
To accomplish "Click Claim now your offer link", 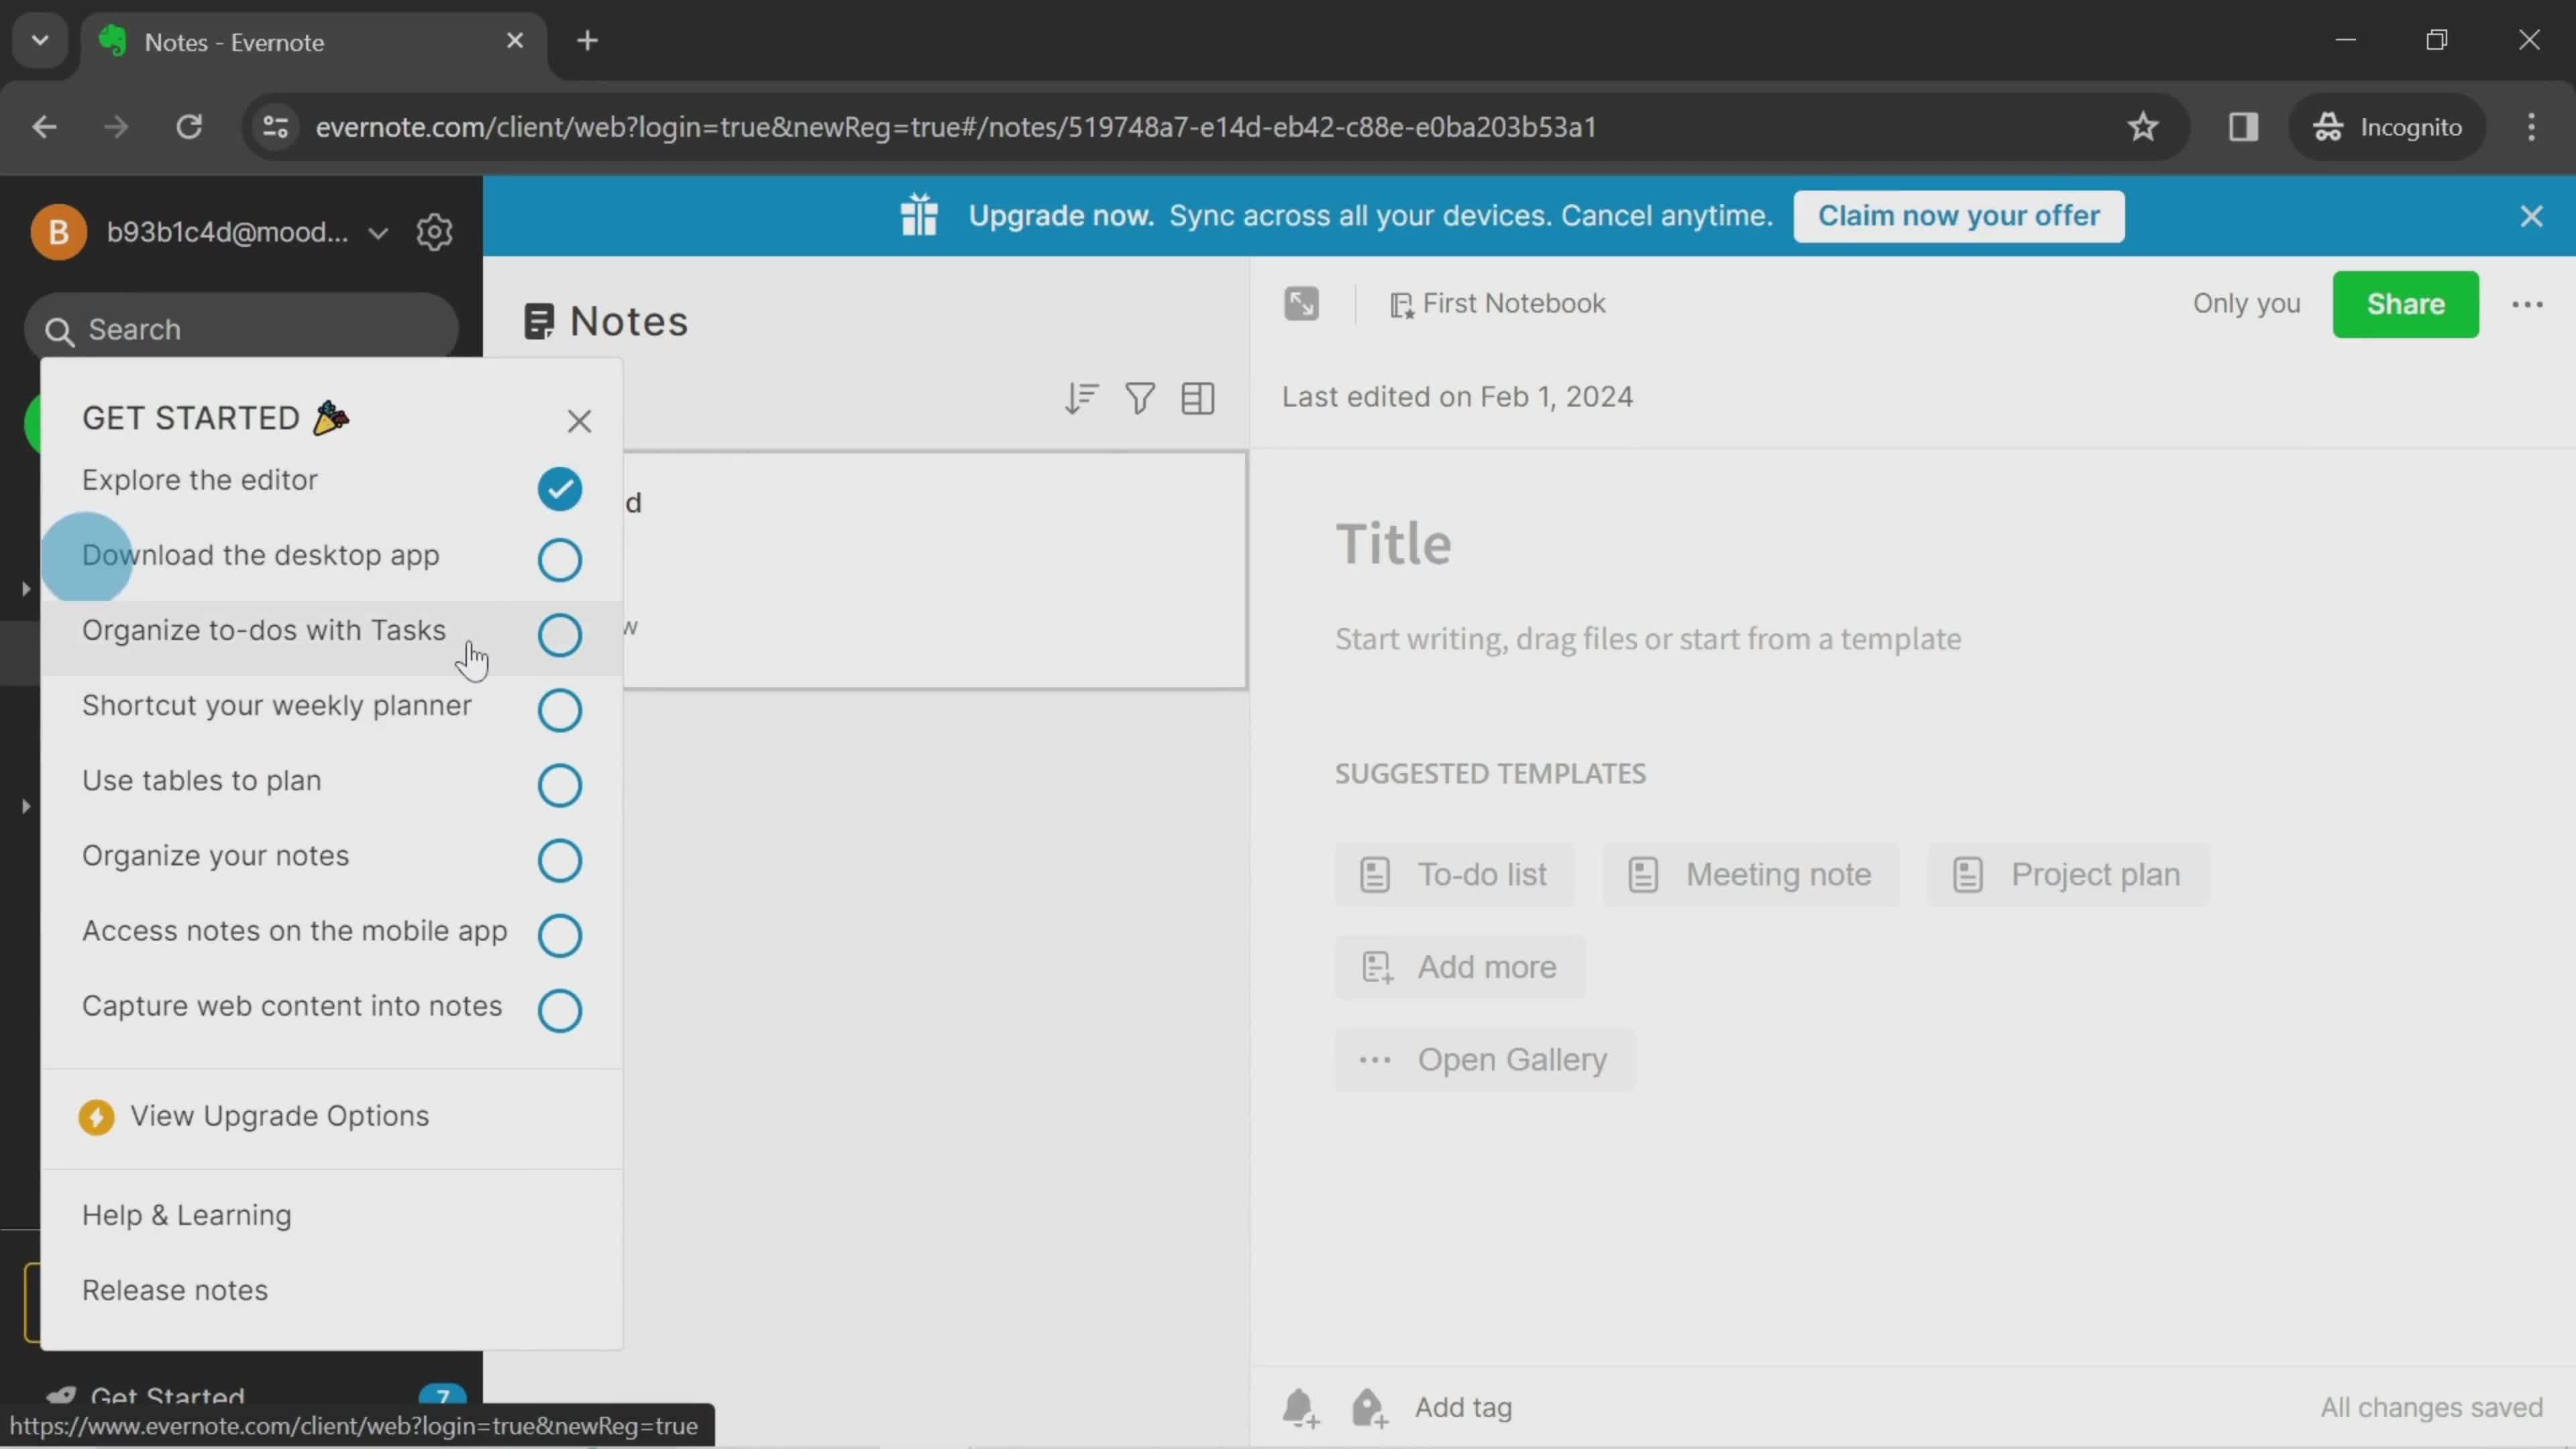I will point(1960,214).
